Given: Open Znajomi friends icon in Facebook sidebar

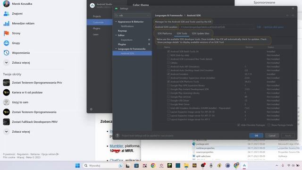Looking at the screenshot, I should pyautogui.click(x=6, y=14).
